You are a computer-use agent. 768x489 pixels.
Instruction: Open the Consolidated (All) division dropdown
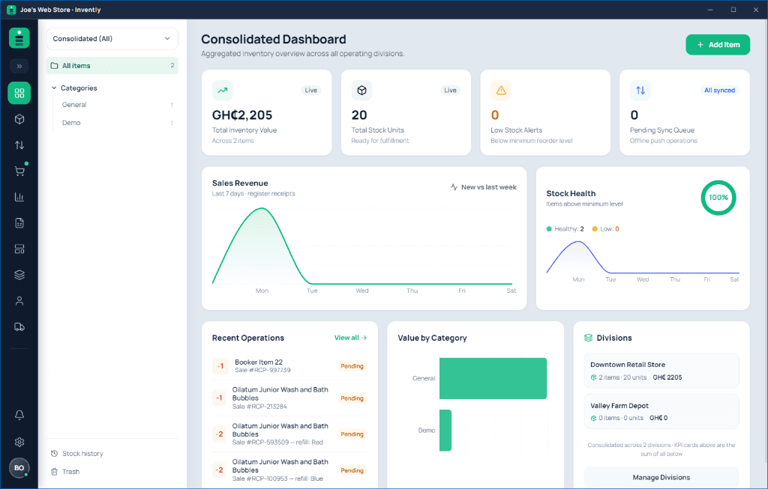(112, 39)
